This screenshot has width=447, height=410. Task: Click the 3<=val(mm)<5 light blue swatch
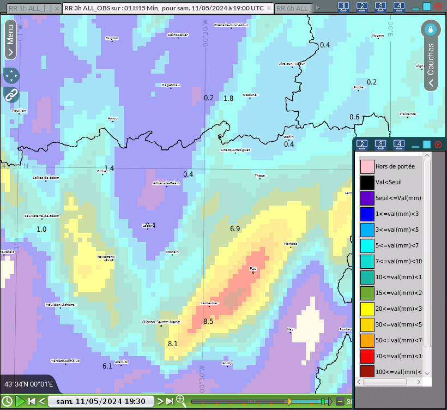pyautogui.click(x=367, y=230)
